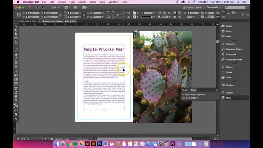Viewport: 263px width, 148px height.
Task: Open the stroke weight dropdown
Action: point(154,13)
